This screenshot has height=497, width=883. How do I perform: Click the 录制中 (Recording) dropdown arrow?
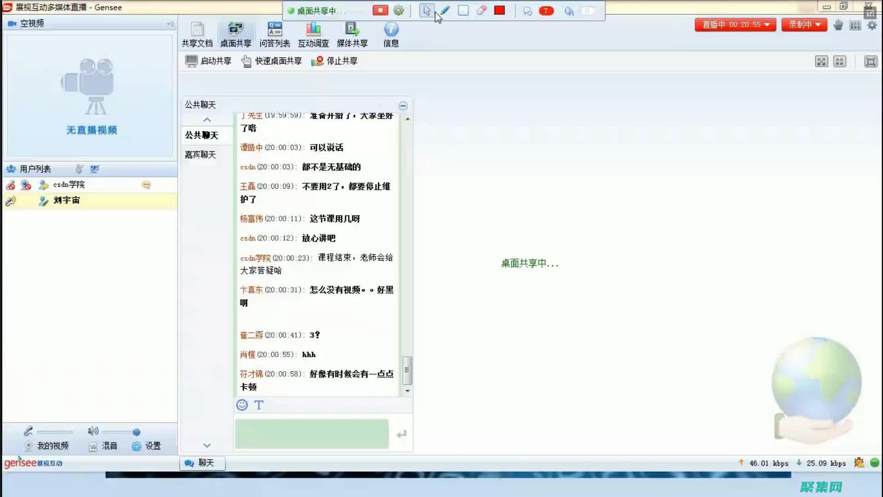[818, 24]
